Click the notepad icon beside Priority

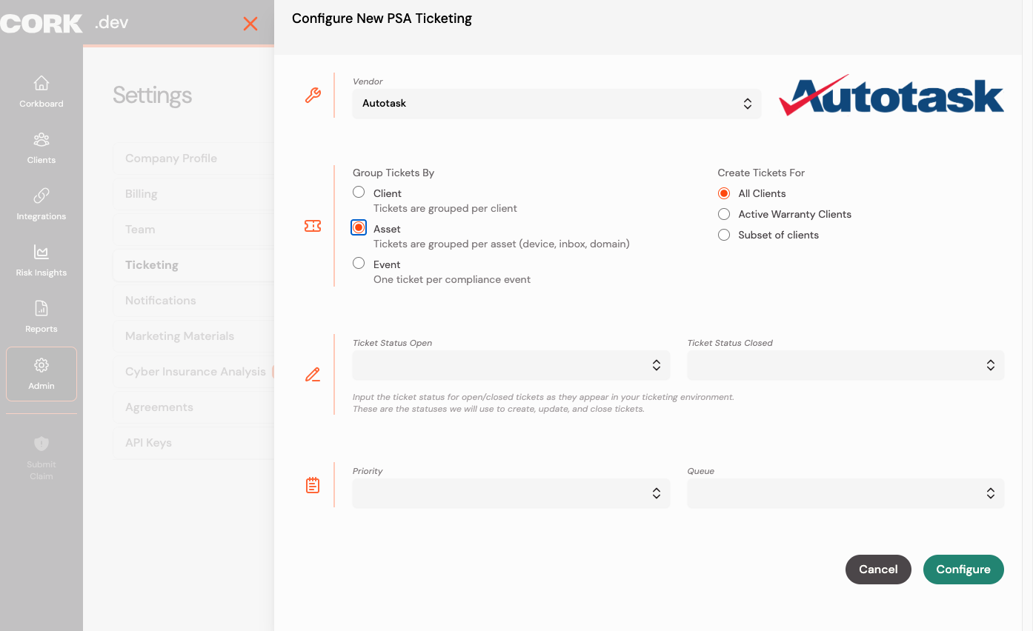[313, 485]
